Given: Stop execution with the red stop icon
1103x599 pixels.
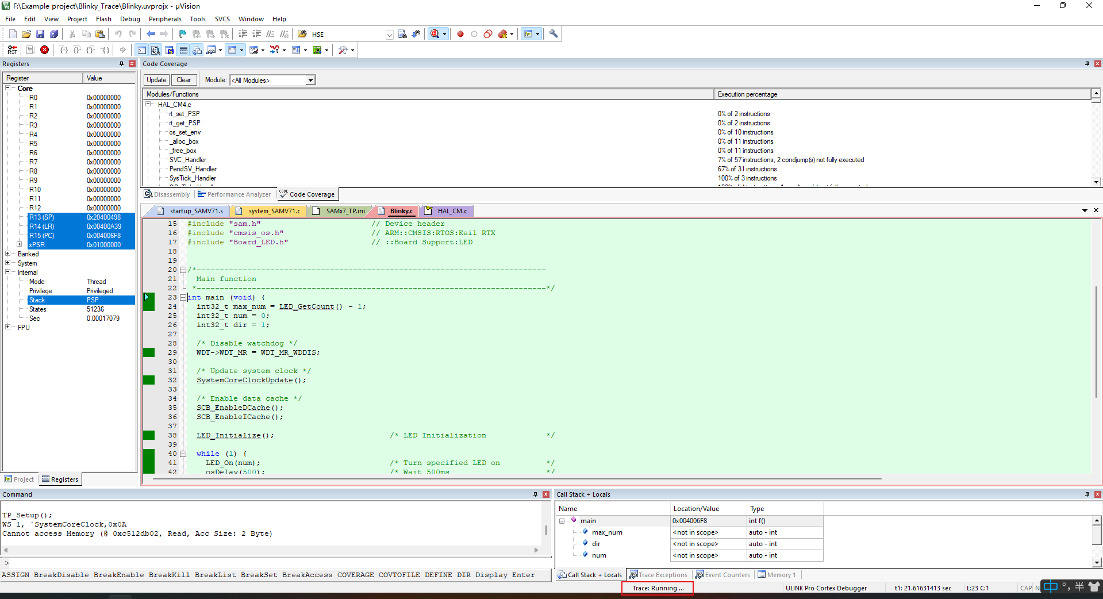Looking at the screenshot, I should [x=44, y=50].
